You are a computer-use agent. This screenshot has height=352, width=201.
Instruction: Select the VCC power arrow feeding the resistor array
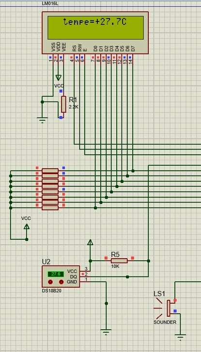click(27, 226)
